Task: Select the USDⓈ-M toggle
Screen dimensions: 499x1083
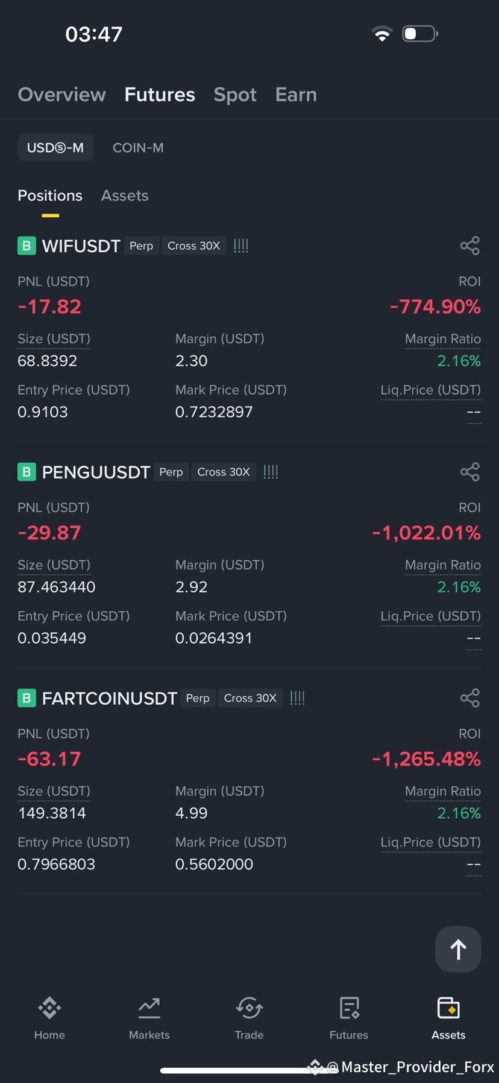Action: pyautogui.click(x=55, y=148)
